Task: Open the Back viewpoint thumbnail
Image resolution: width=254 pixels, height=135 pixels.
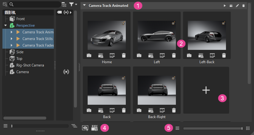Action: [107, 90]
